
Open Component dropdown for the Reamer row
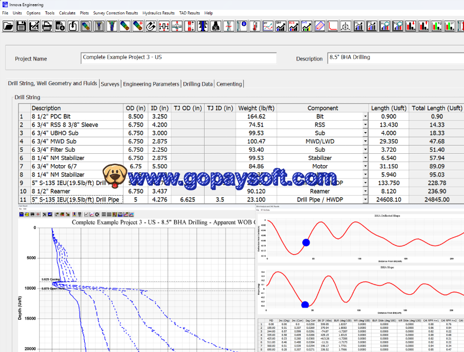pyautogui.click(x=365, y=191)
